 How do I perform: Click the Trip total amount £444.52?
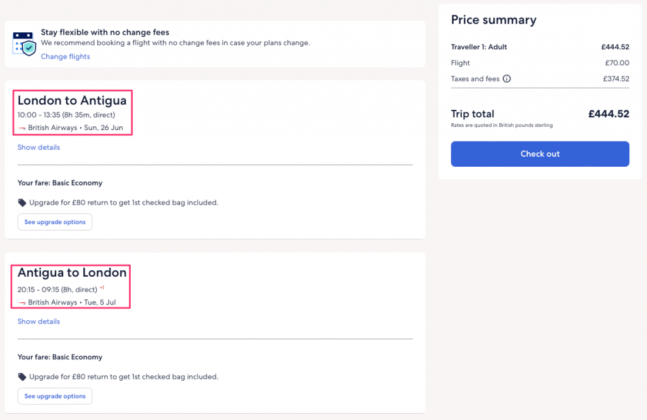click(x=608, y=114)
